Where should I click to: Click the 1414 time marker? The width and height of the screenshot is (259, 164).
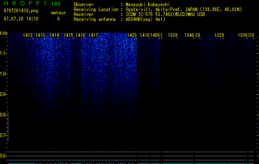click(54, 35)
